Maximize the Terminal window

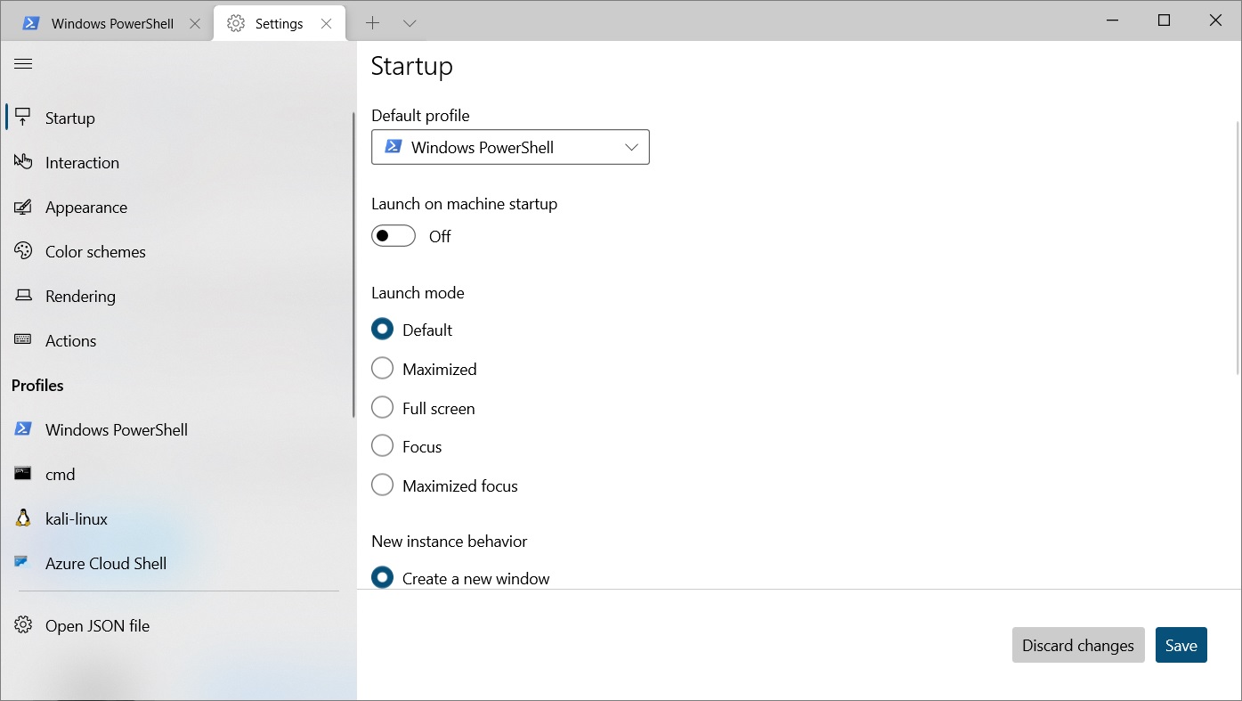(x=1164, y=20)
